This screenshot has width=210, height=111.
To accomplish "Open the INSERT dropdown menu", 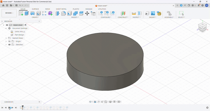I will click(x=153, y=17).
